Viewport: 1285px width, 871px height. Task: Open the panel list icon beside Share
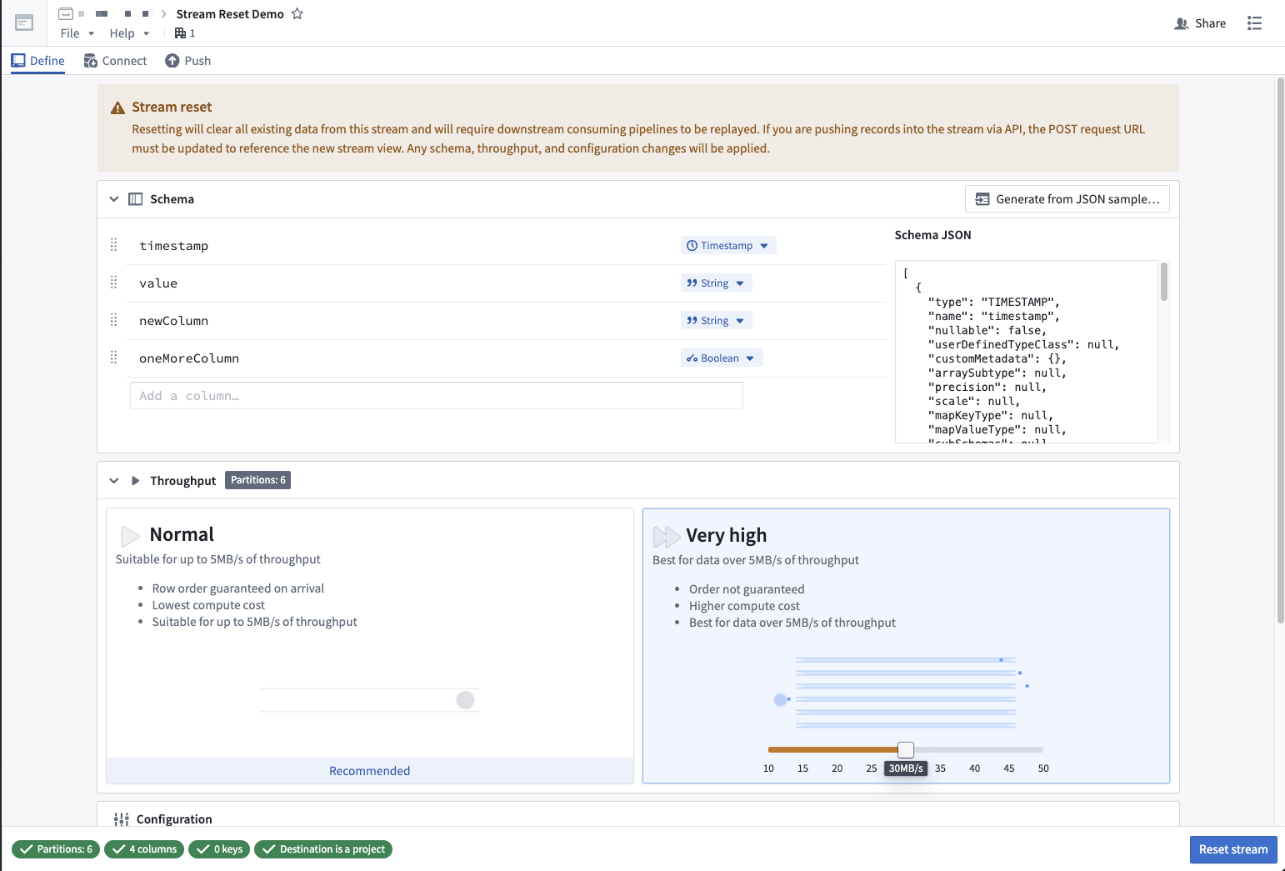(x=1254, y=23)
